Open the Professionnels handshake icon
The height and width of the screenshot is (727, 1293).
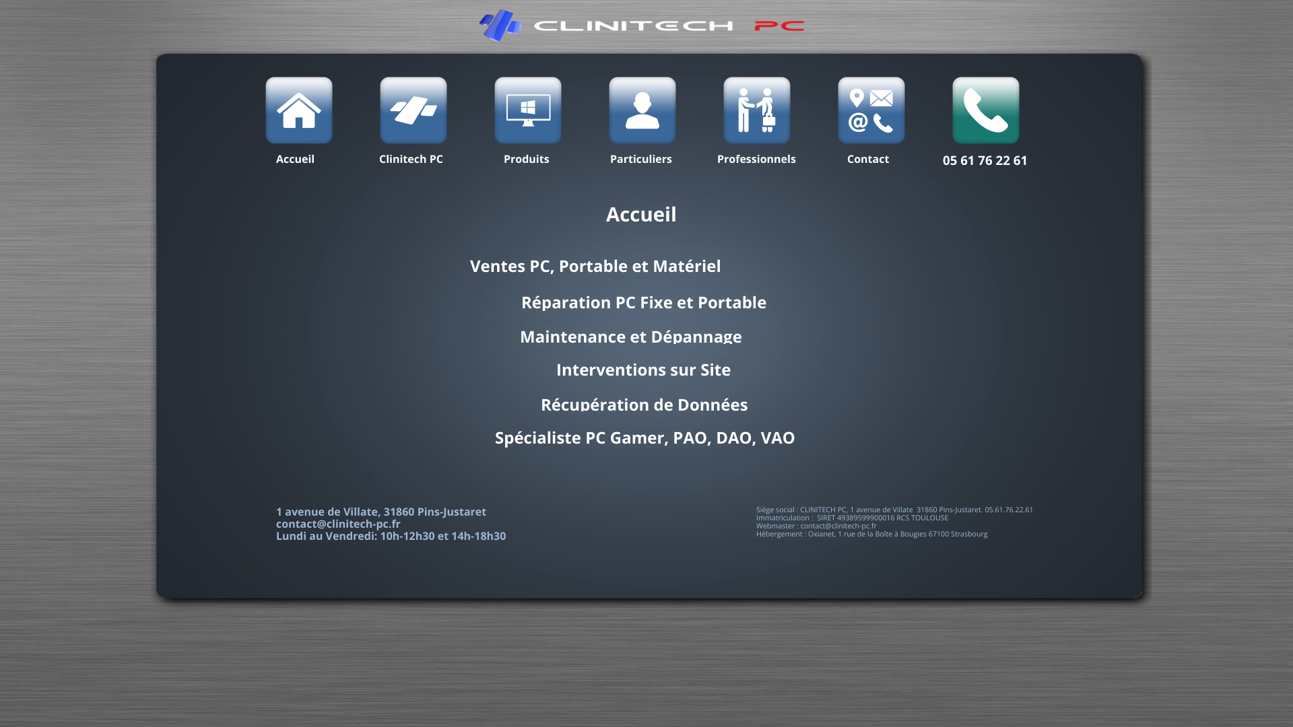[757, 110]
